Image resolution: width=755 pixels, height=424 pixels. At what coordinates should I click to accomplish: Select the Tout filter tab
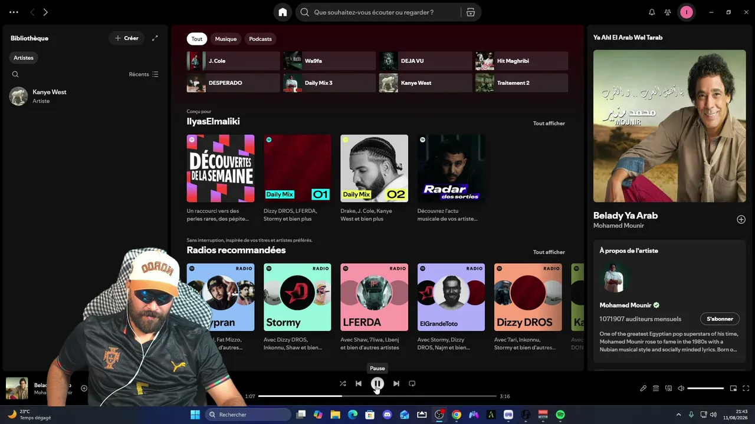[197, 39]
